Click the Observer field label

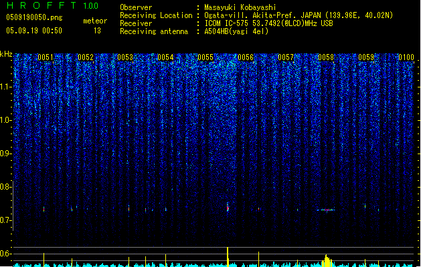pos(136,7)
